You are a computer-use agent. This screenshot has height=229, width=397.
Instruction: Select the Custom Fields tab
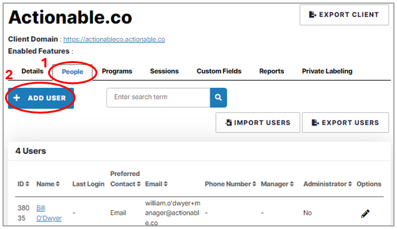pyautogui.click(x=219, y=71)
